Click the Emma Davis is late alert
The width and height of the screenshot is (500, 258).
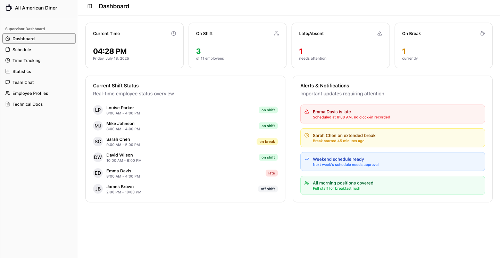(x=392, y=114)
